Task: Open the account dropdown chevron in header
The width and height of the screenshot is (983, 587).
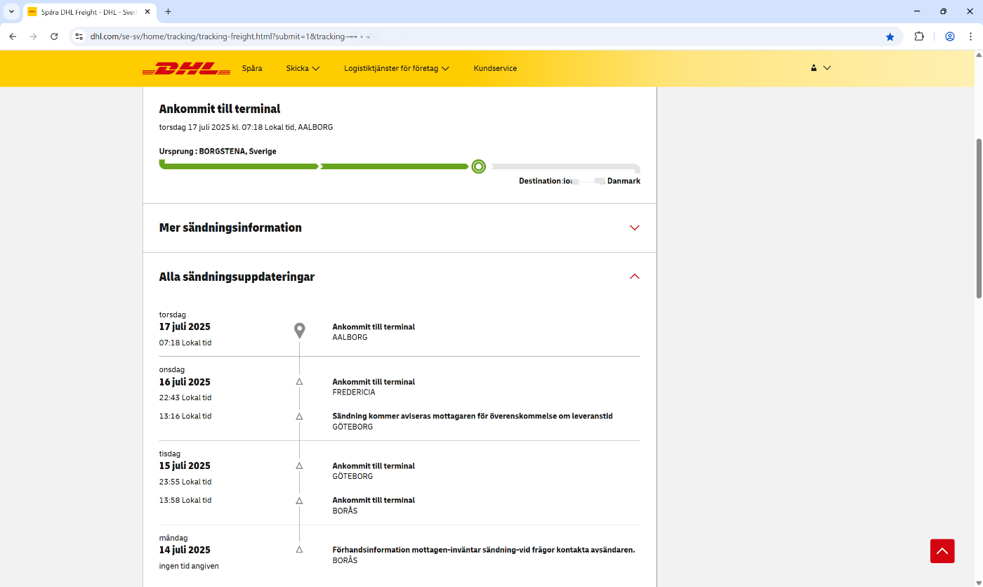Action: pos(827,68)
